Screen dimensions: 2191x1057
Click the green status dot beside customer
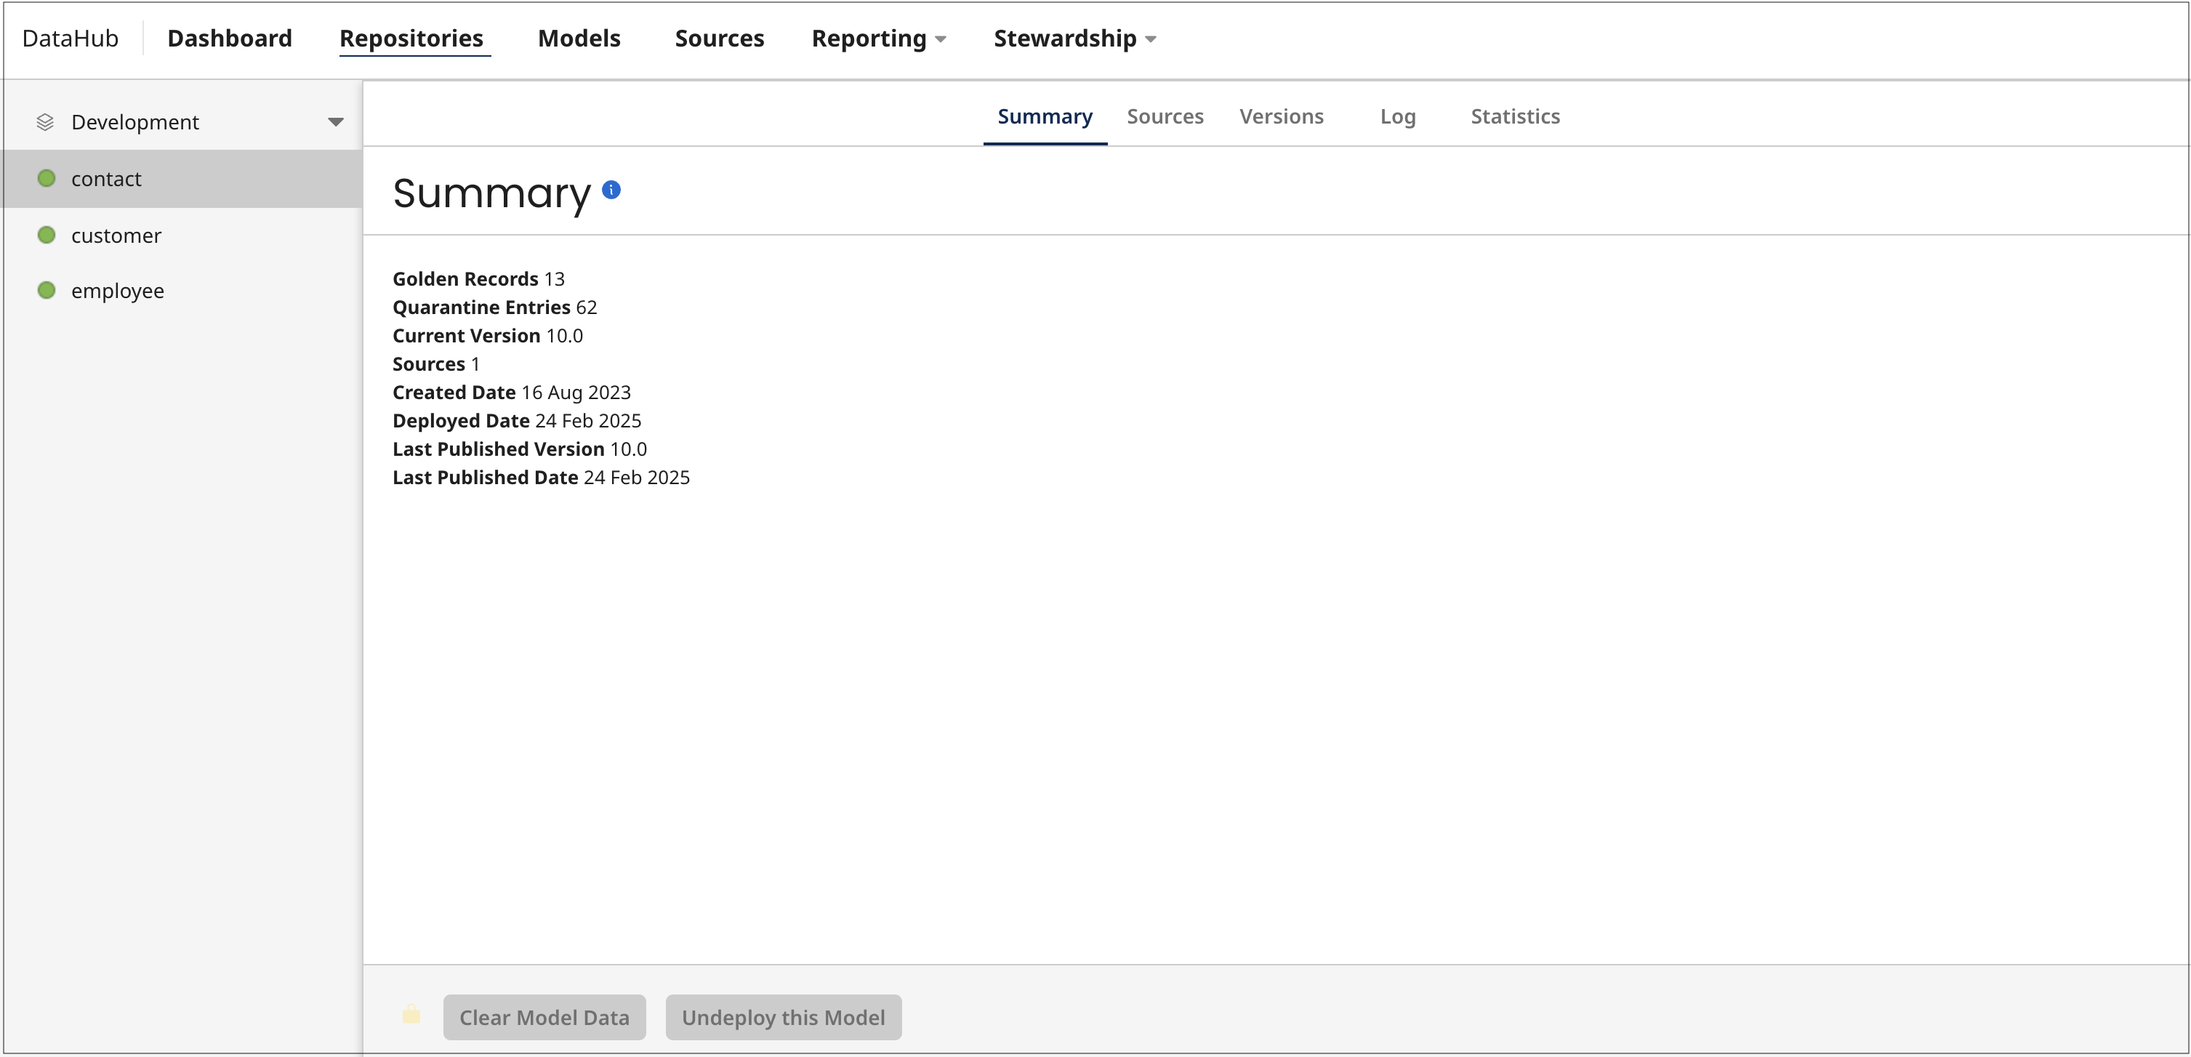pyautogui.click(x=47, y=234)
